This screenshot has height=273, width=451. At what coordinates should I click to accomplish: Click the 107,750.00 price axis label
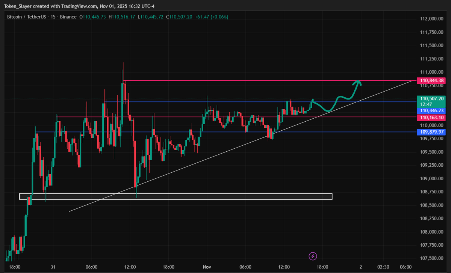pyautogui.click(x=432, y=245)
